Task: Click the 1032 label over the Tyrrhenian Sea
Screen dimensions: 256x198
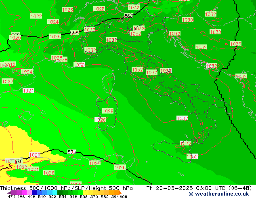Action: click(x=183, y=118)
